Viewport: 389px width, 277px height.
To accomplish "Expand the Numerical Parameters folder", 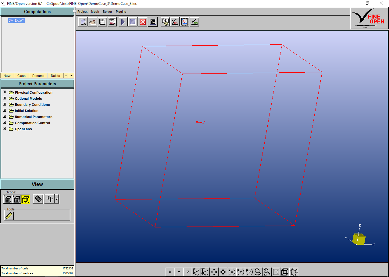I will pos(5,116).
